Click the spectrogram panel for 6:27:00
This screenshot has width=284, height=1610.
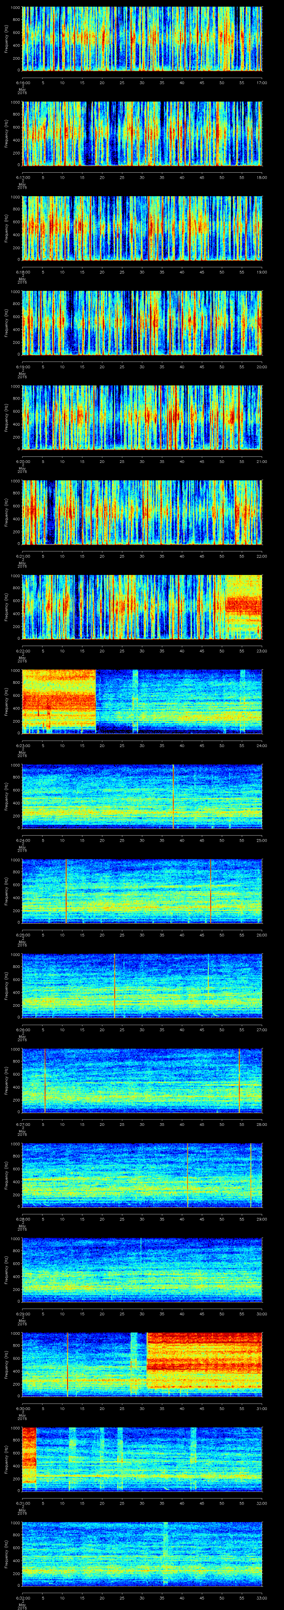click(x=142, y=1080)
